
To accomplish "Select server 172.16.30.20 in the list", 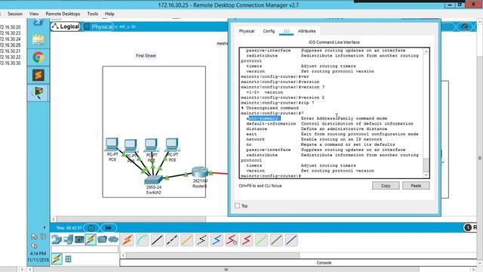I will coord(11,27).
